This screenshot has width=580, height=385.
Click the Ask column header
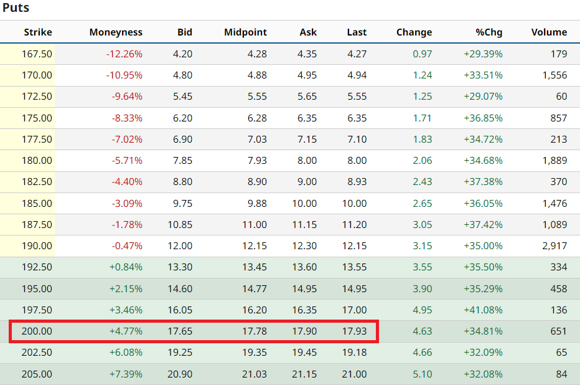pos(307,32)
